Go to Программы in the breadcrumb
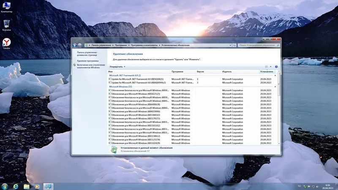Viewport: 338px width, 190px height. (x=121, y=45)
